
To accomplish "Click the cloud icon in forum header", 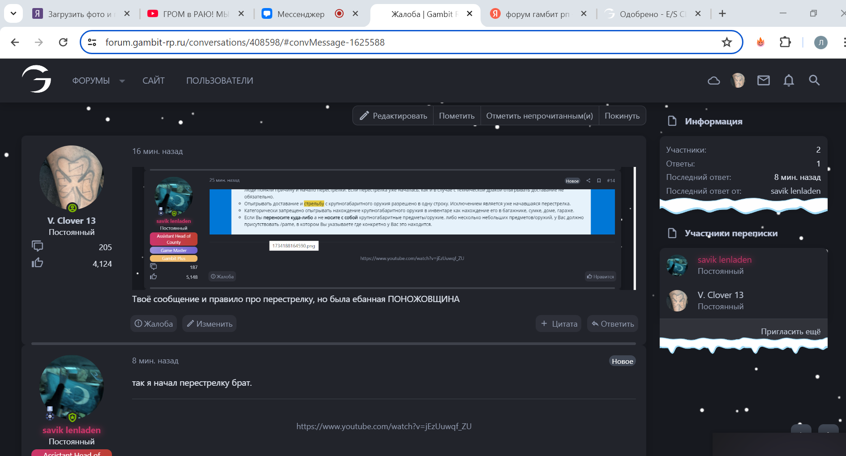I will coord(713,81).
